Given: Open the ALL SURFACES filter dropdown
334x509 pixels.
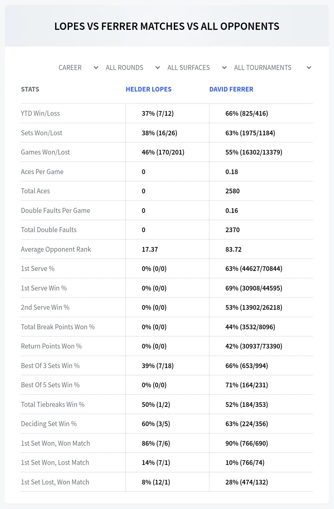Looking at the screenshot, I should click(x=197, y=68).
